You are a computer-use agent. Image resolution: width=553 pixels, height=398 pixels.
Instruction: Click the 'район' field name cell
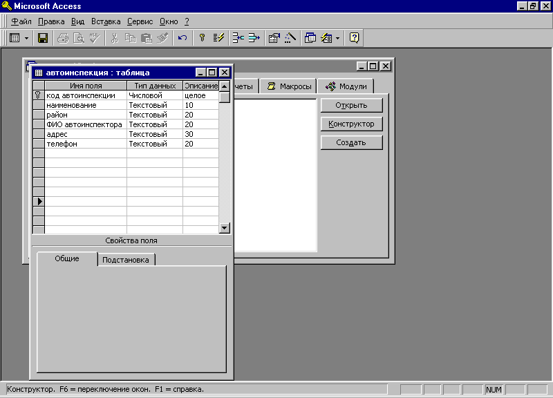click(x=86, y=115)
